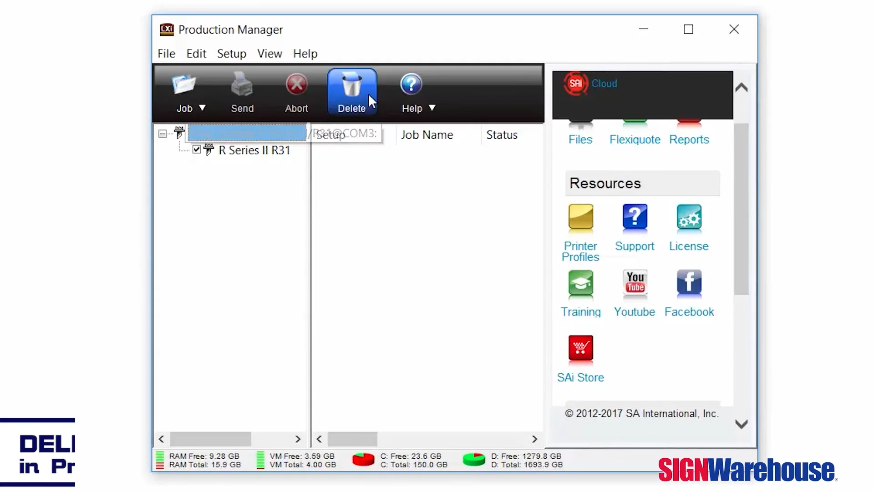Open the Job dropdown arrow

[x=202, y=108]
